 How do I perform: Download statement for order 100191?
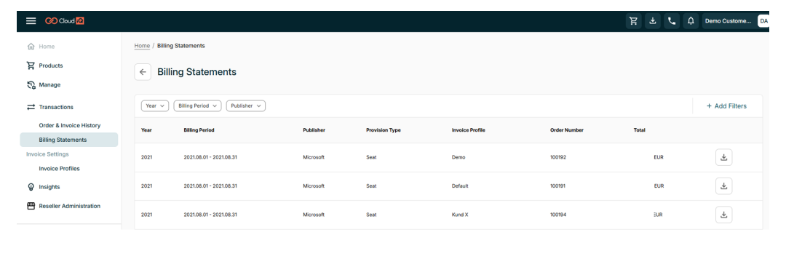724,186
